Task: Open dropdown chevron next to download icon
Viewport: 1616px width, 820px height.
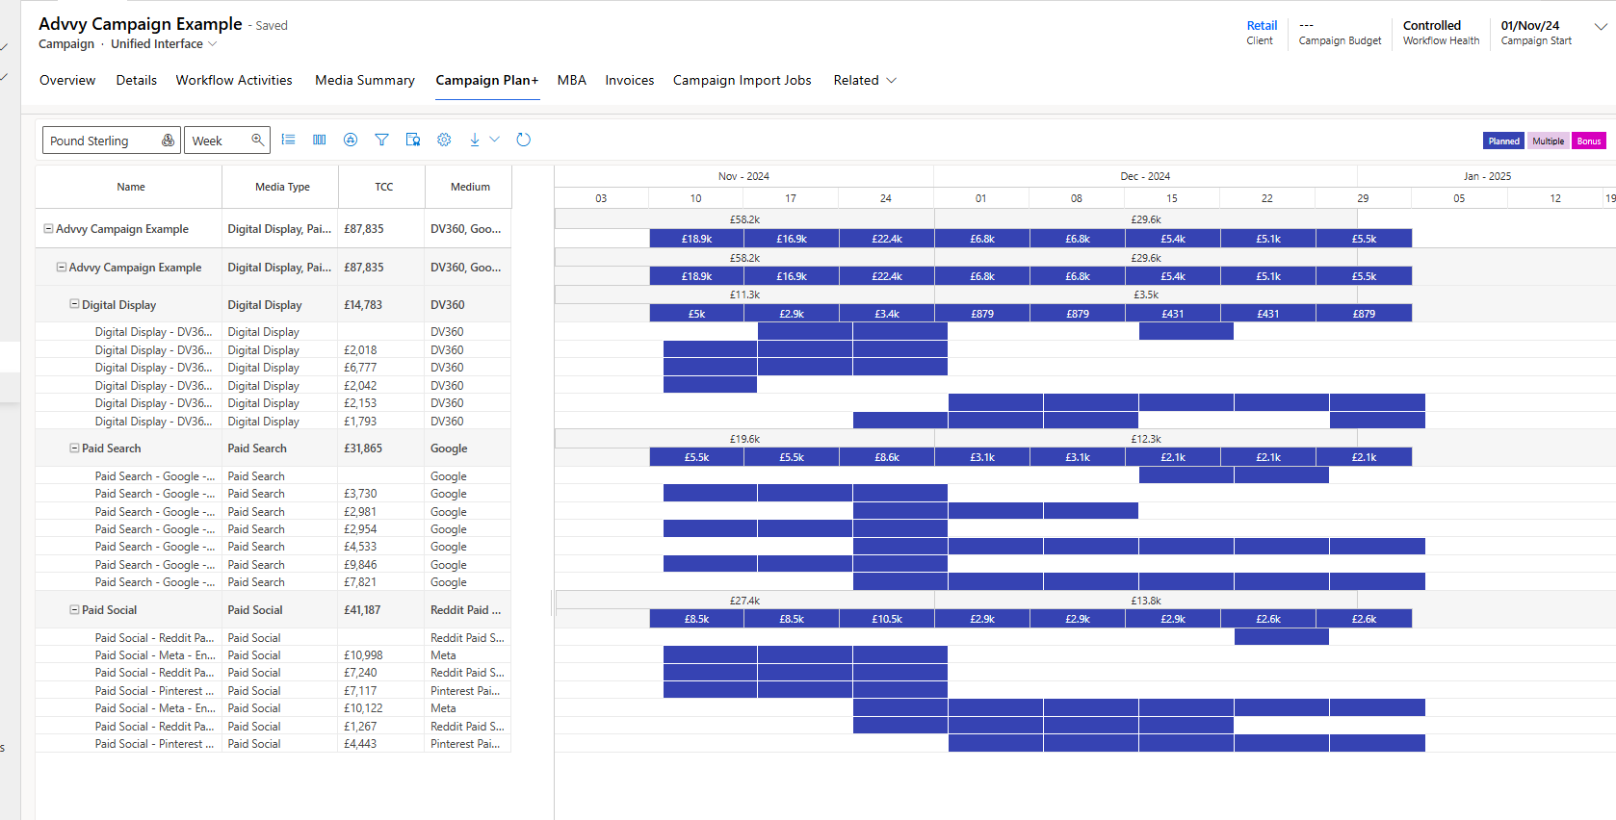Action: pos(495,140)
